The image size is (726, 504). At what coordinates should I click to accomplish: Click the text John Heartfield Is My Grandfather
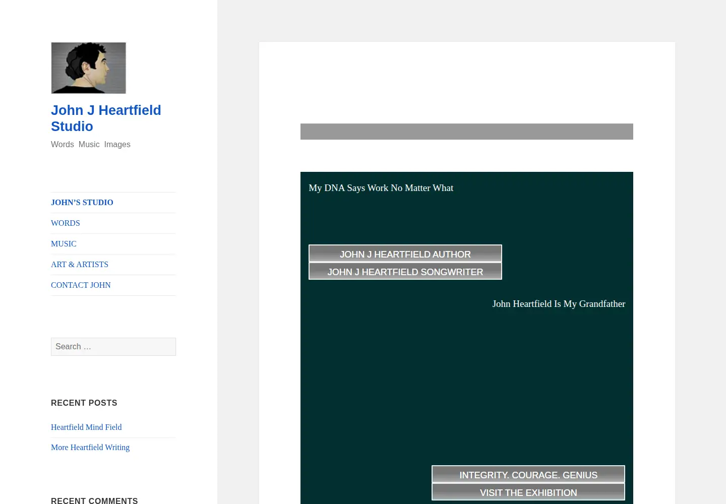point(559,304)
